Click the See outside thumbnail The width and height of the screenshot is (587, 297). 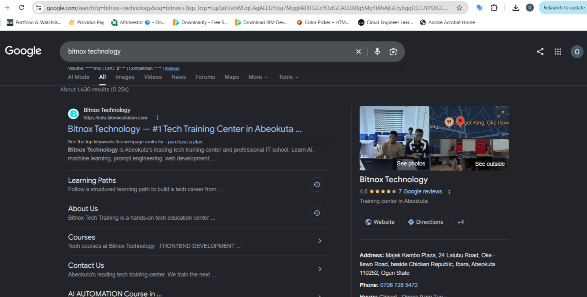coord(469,155)
